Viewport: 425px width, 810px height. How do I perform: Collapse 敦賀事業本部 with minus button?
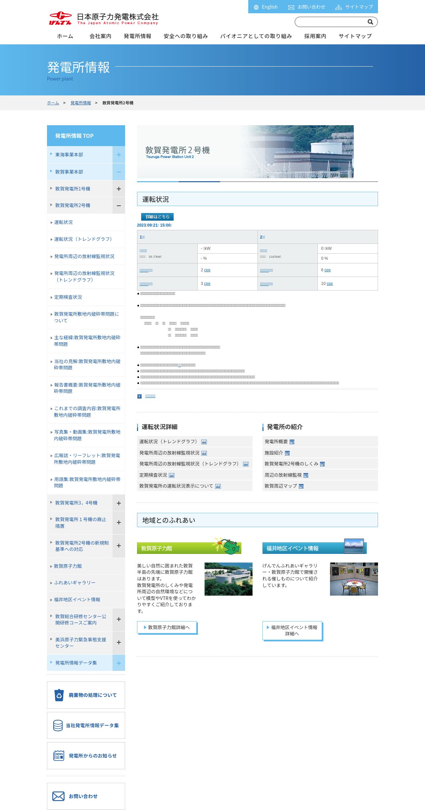pyautogui.click(x=119, y=172)
